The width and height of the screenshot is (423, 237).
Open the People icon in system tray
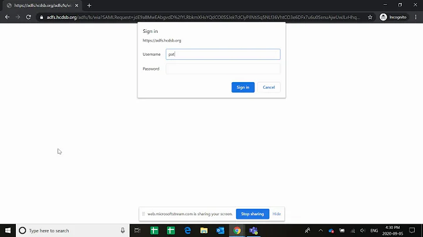click(x=307, y=231)
